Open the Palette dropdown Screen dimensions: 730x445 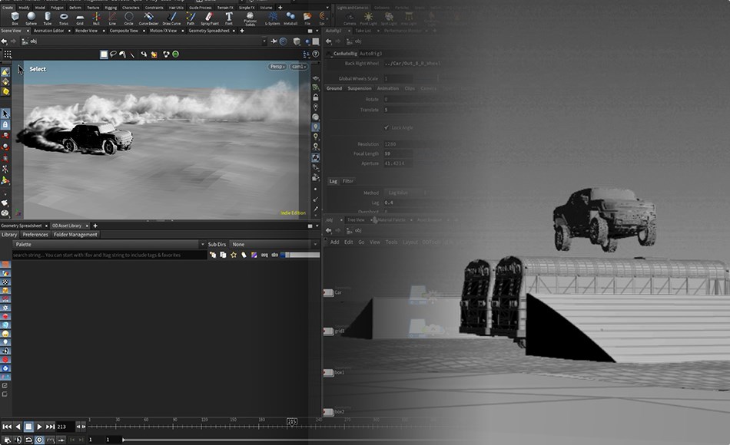pos(108,244)
